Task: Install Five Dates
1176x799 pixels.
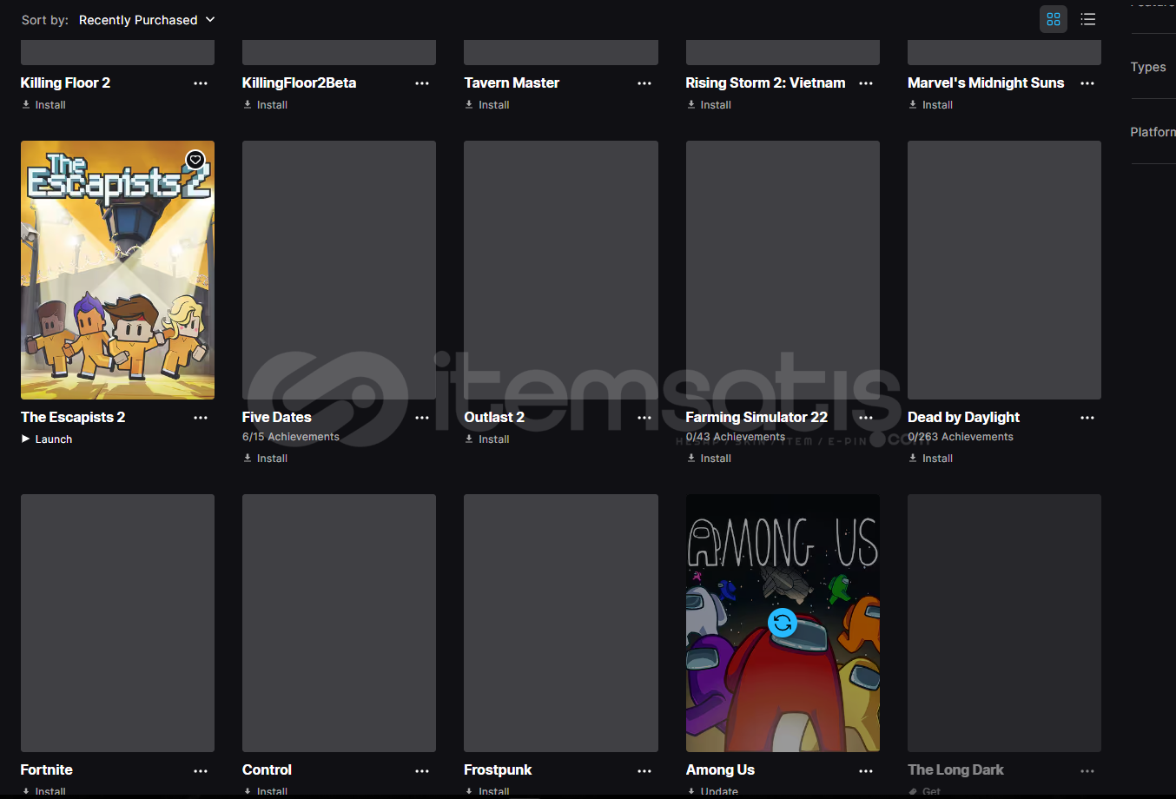Action: 265,459
